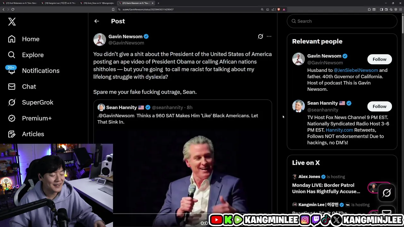Click the X logo in sidebar
Image resolution: width=404 pixels, height=227 pixels.
12,21
